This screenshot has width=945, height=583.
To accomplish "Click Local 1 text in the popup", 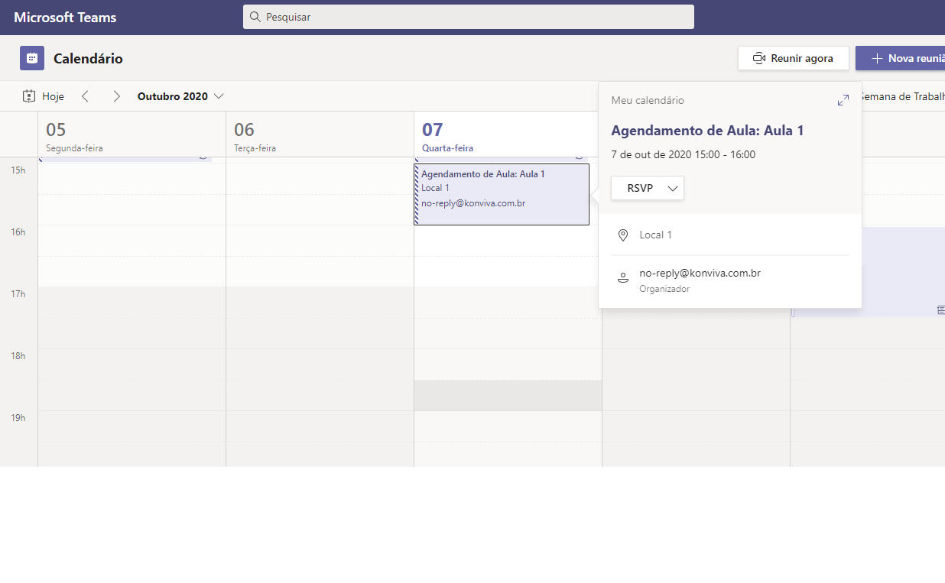I will click(x=656, y=235).
